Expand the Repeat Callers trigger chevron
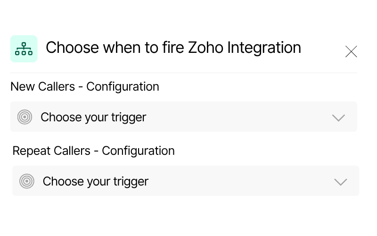Image resolution: width=377 pixels, height=236 pixels. coord(340,182)
